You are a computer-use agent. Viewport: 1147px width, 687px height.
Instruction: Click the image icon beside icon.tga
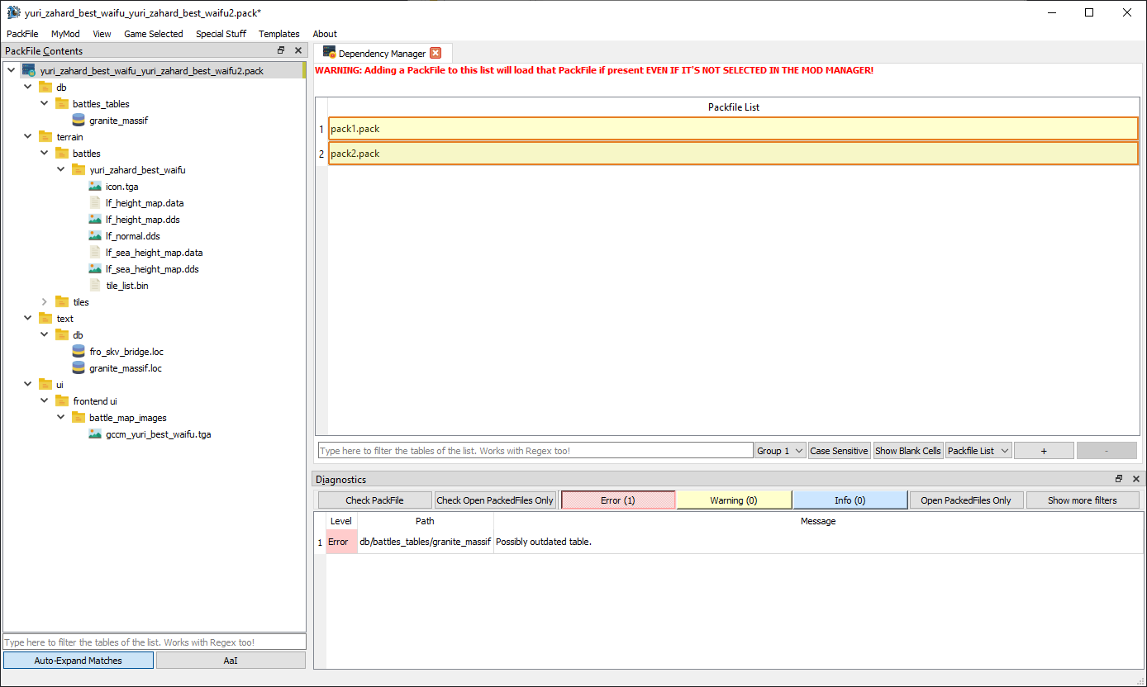click(x=95, y=187)
